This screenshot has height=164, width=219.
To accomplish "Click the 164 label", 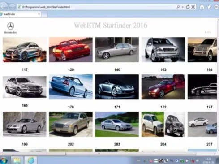I will (210, 70).
